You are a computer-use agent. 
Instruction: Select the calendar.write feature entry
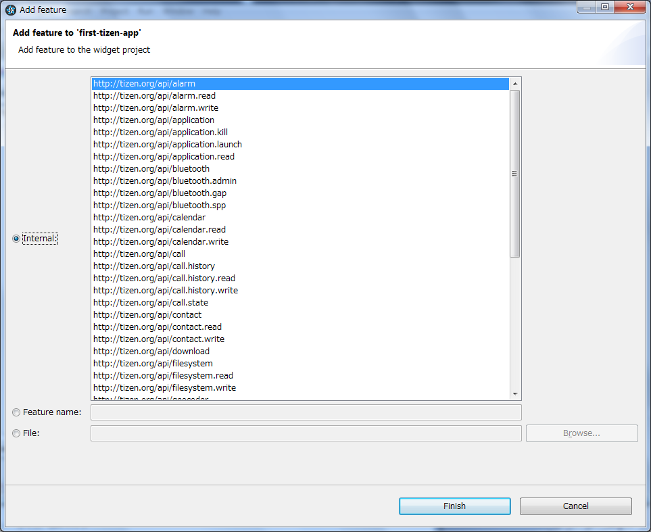[301, 242]
